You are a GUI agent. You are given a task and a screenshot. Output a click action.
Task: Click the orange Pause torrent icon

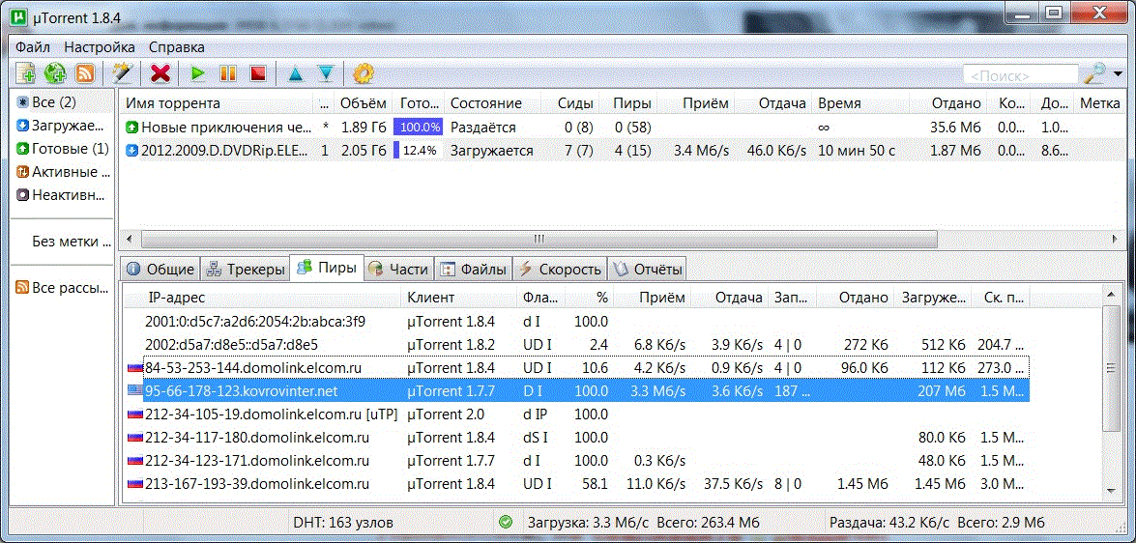tap(228, 73)
